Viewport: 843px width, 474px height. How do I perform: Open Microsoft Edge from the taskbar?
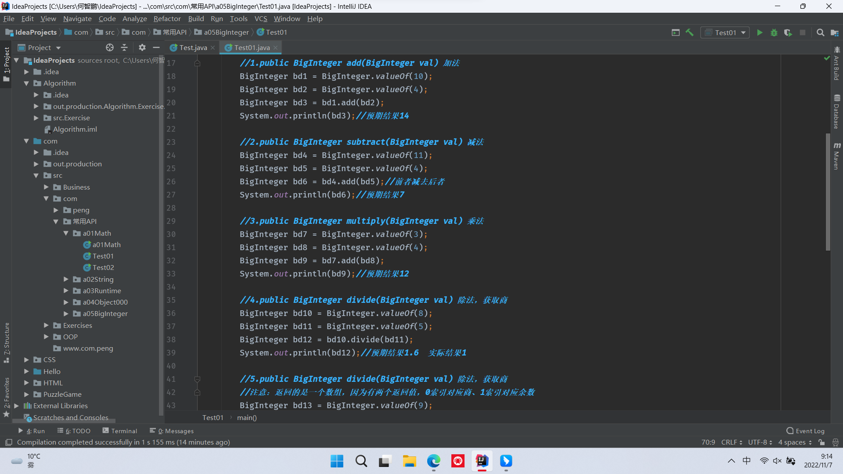click(x=433, y=461)
